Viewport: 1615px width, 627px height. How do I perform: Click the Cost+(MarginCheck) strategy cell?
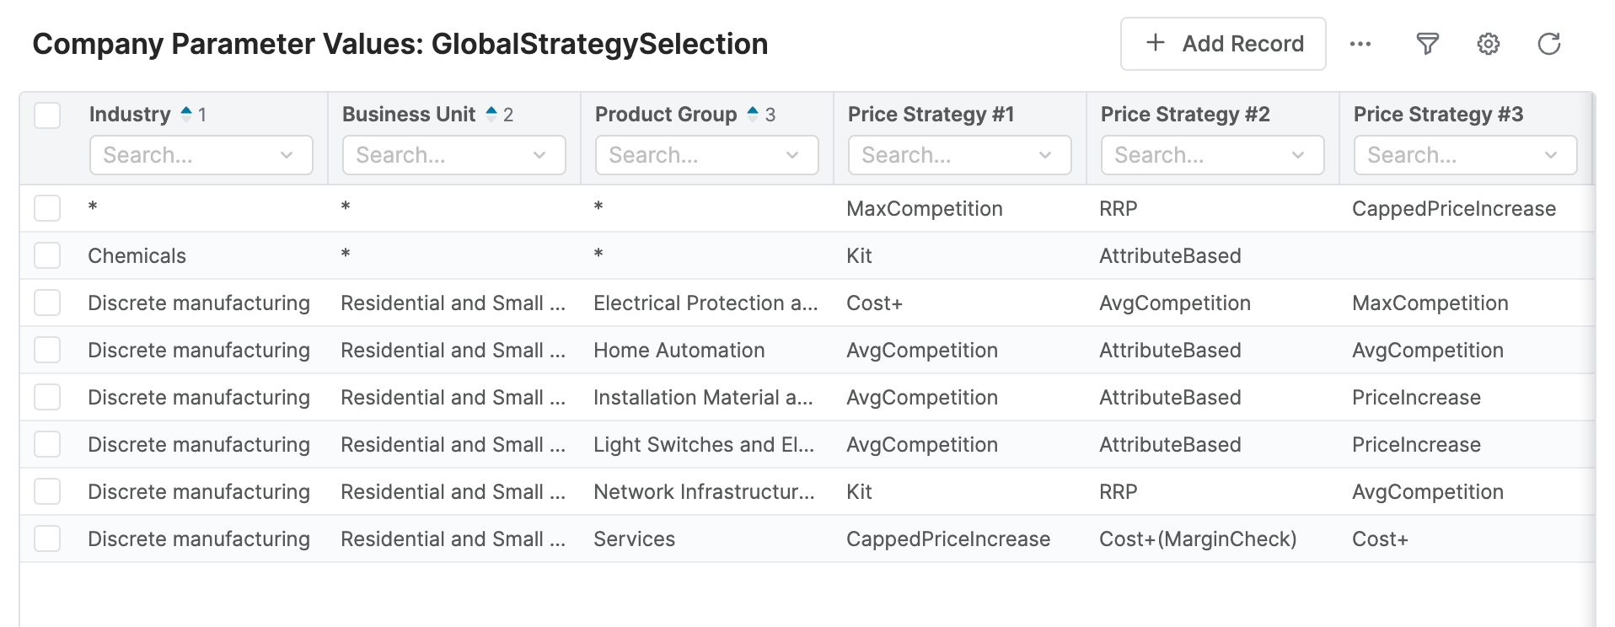[x=1198, y=539]
